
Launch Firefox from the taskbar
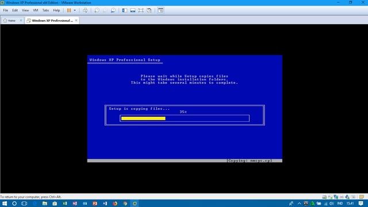click(115, 204)
